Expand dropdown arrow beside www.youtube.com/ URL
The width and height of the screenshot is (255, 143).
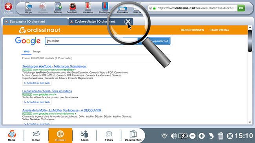(56, 94)
